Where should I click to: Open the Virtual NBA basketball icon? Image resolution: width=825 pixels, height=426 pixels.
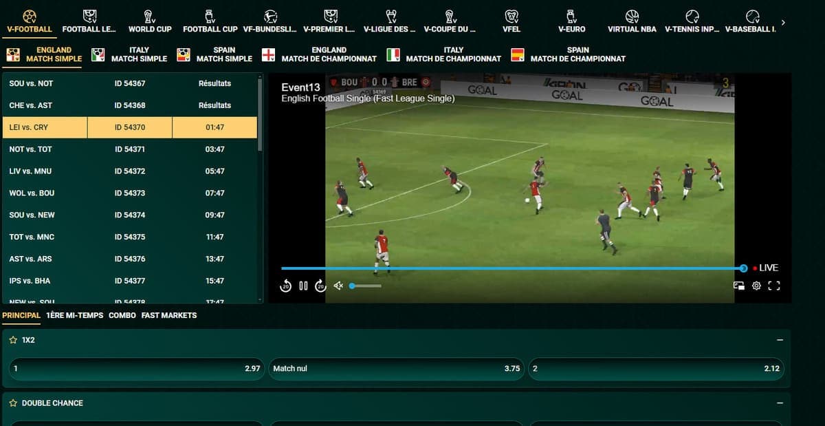632,16
